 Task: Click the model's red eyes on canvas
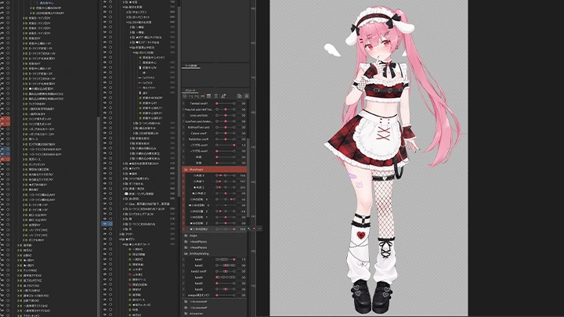pos(377,45)
